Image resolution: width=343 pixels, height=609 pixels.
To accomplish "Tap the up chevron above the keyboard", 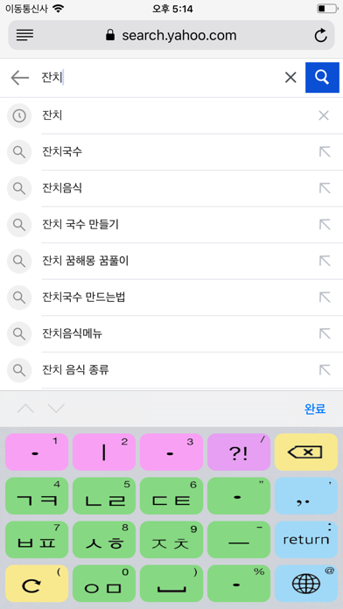I will point(25,409).
